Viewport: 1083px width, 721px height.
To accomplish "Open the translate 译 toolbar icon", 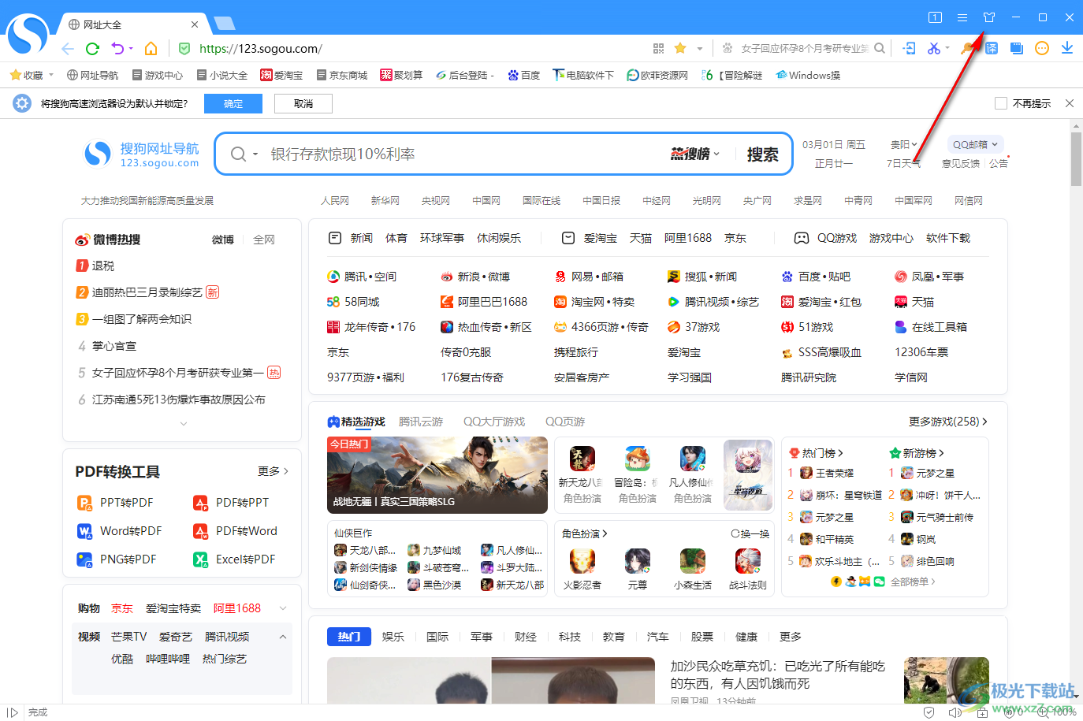I will 992,49.
